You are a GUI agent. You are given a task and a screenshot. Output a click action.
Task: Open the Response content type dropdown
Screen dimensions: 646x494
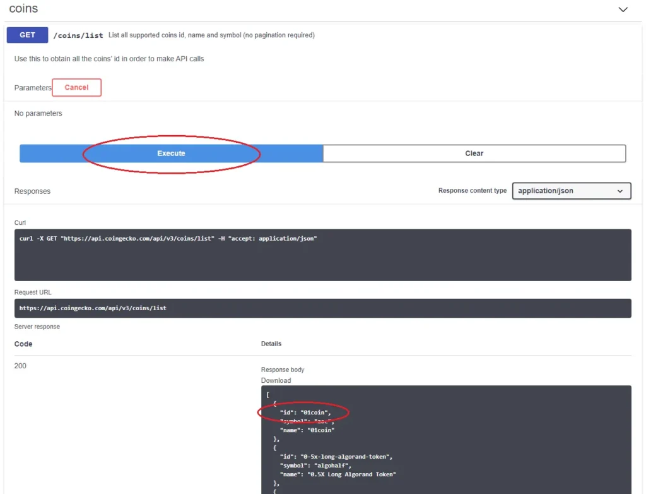(572, 191)
